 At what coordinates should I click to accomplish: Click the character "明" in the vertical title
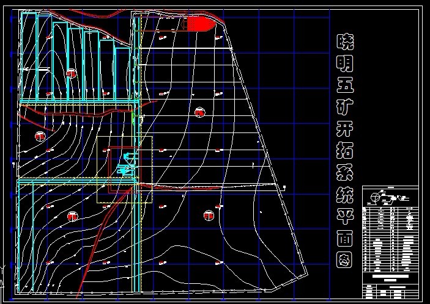[x=345, y=64]
